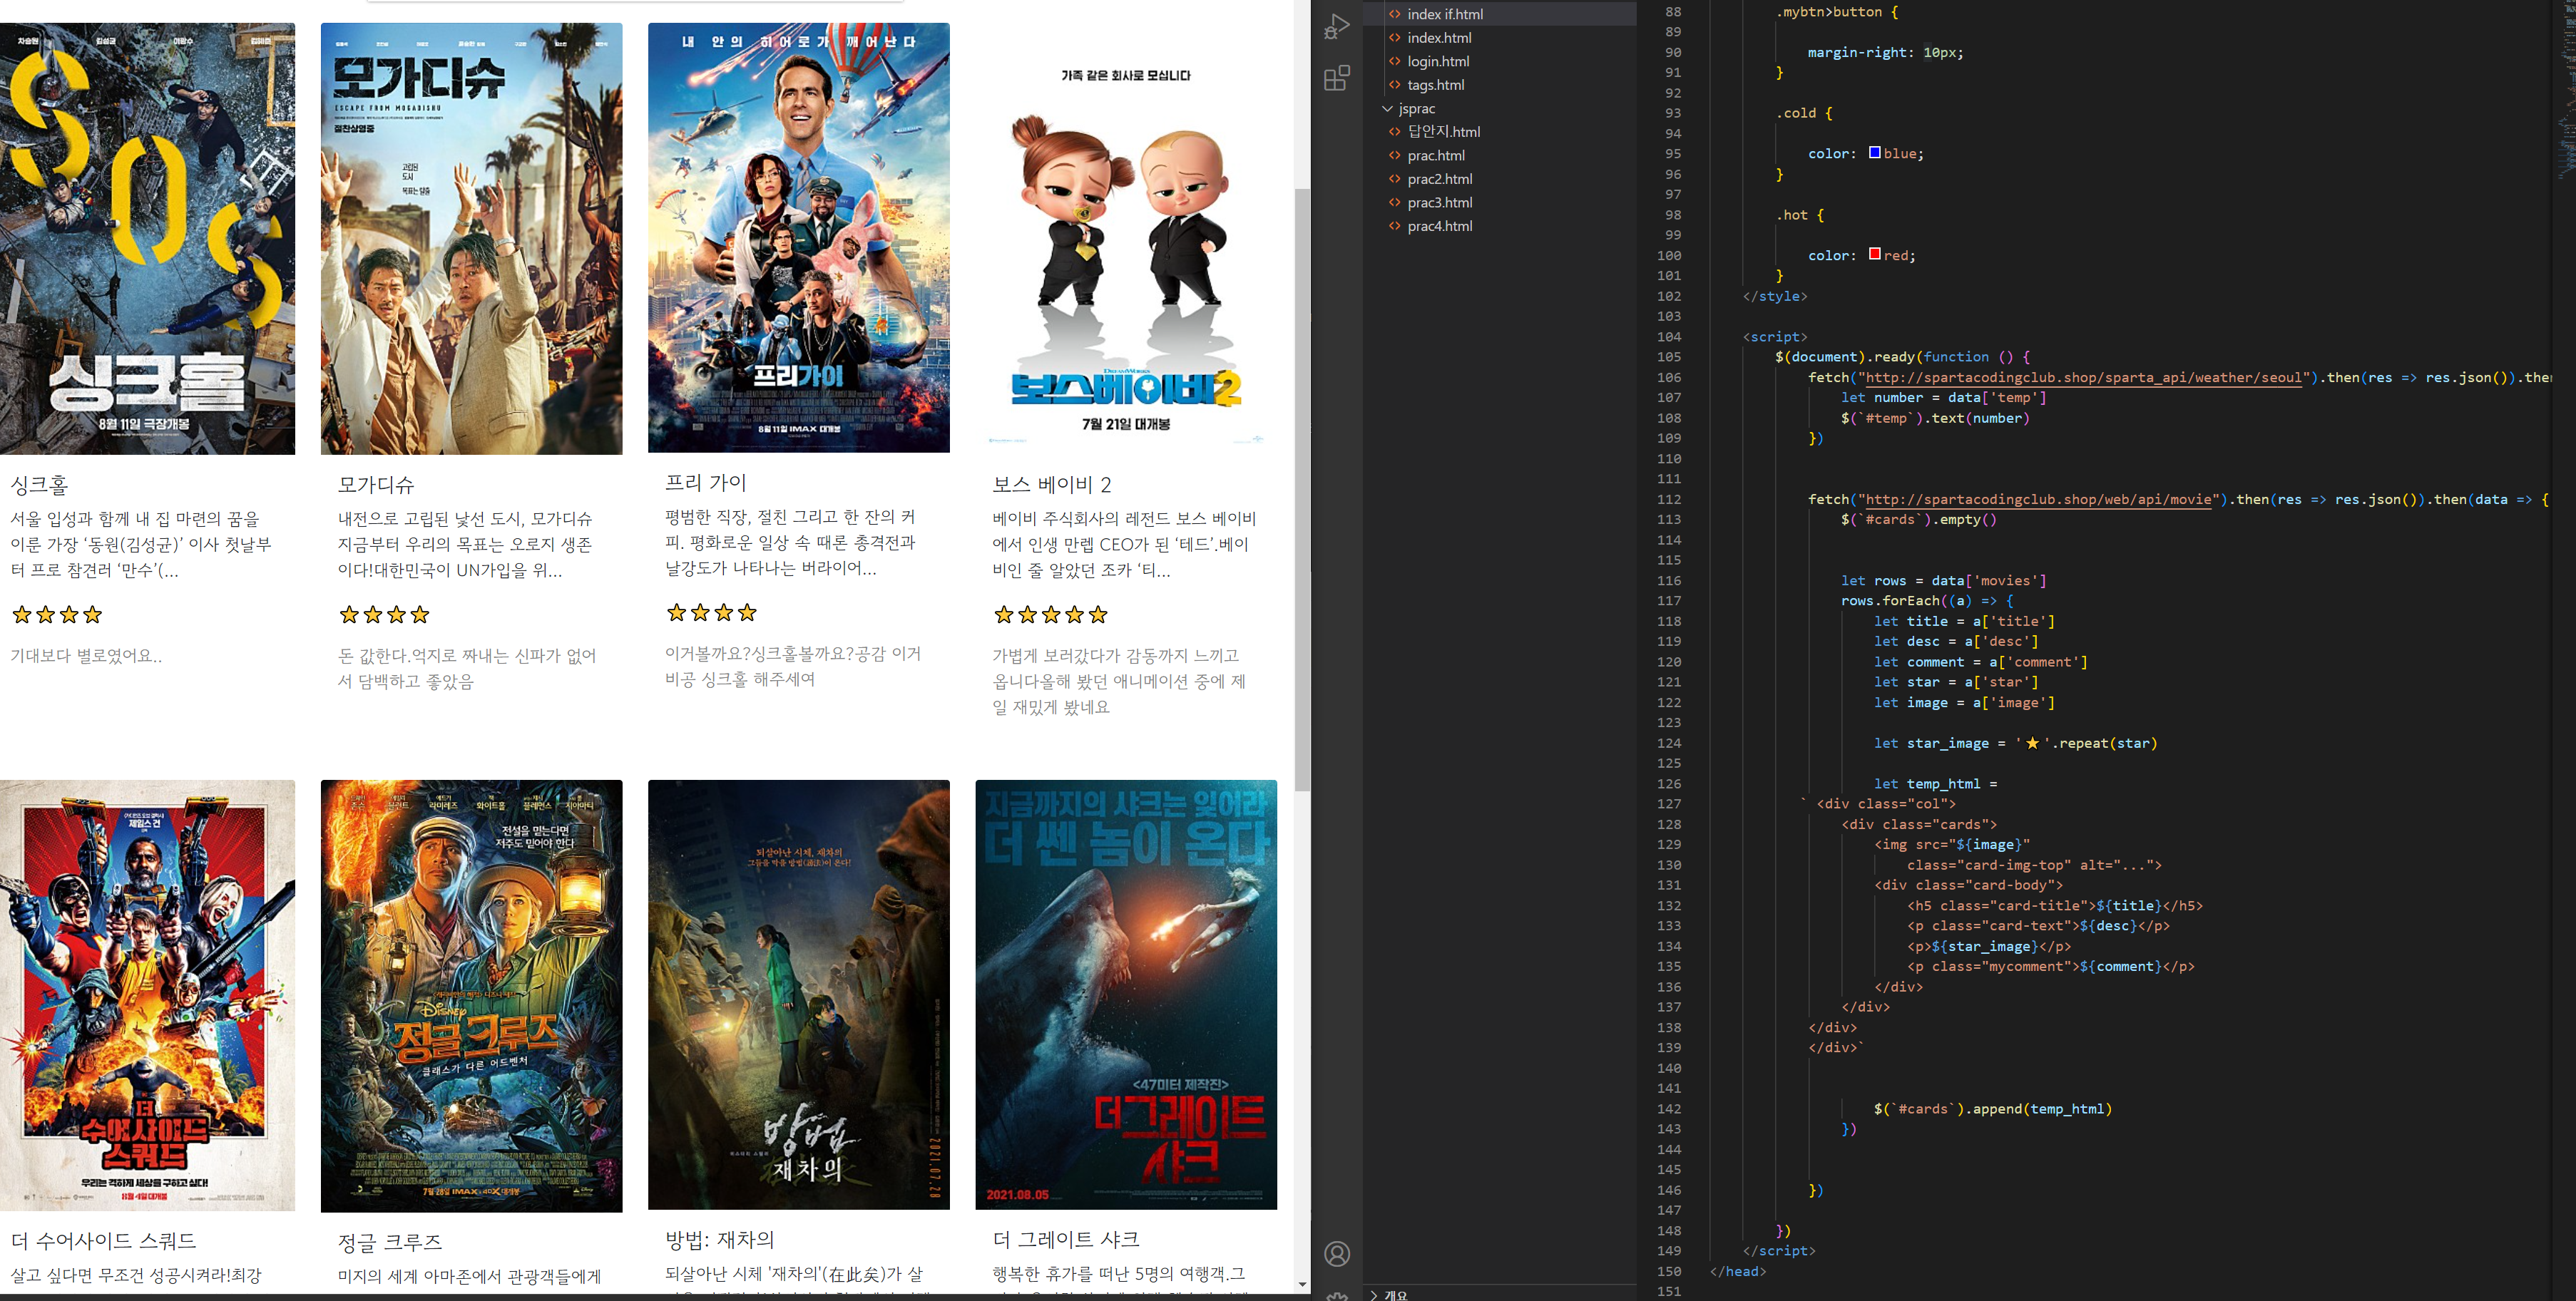The width and height of the screenshot is (2576, 1301).
Task: Click the file icon beside prac4.html
Action: click(1395, 226)
